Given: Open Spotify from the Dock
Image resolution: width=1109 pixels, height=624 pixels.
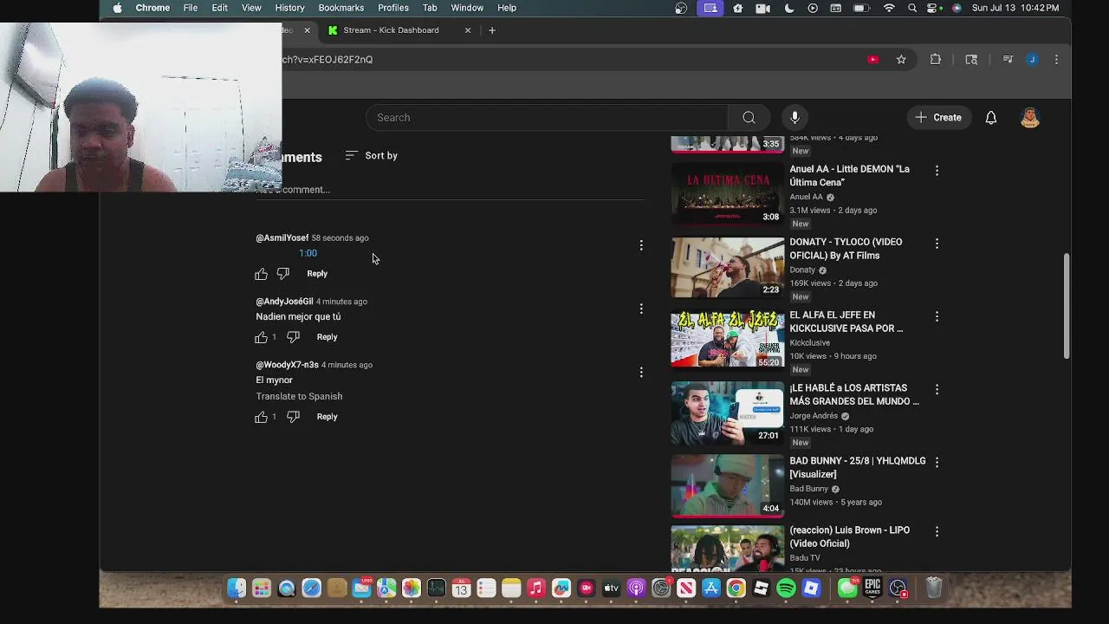Looking at the screenshot, I should (786, 588).
